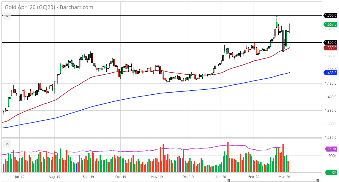The image size is (339, 182).
Task: Select the 1,600.0 horizontal line price label
Action: pos(330,43)
